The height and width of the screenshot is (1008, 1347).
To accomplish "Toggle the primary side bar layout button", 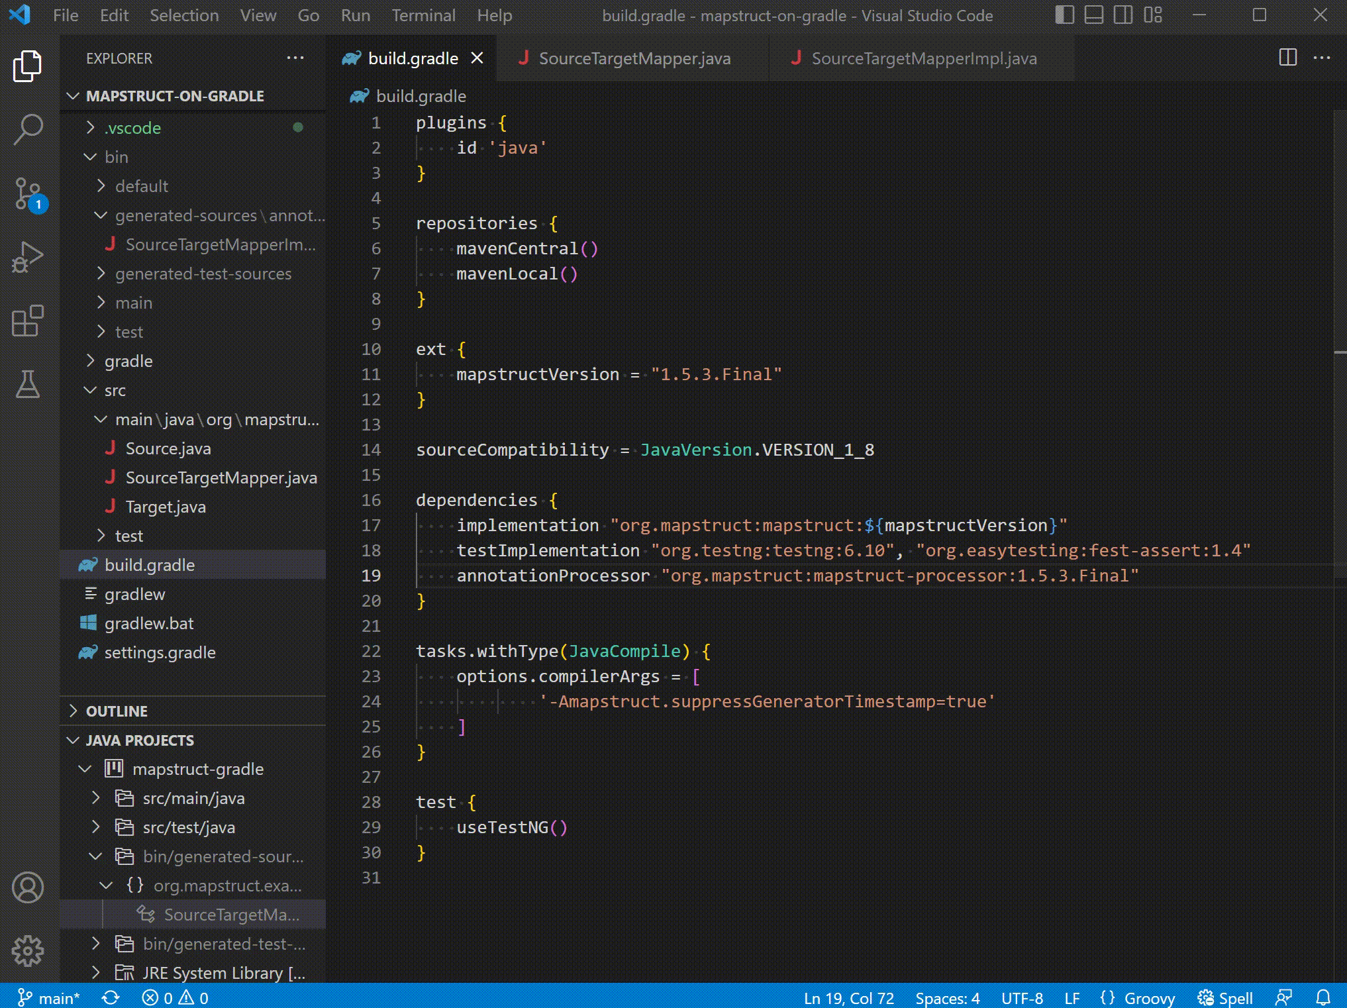I will (x=1064, y=15).
